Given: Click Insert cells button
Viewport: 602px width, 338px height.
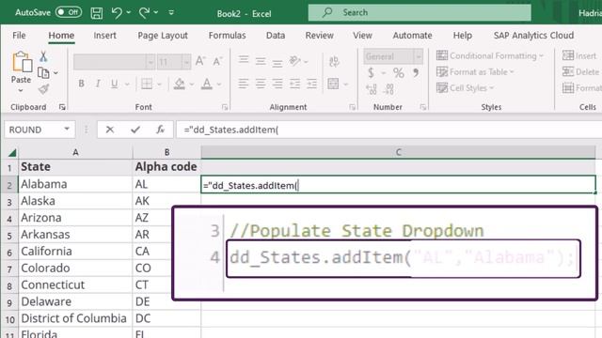Looking at the screenshot, I should coord(579,56).
